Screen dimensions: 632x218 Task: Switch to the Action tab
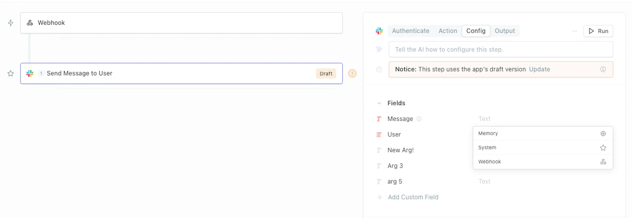coord(448,31)
